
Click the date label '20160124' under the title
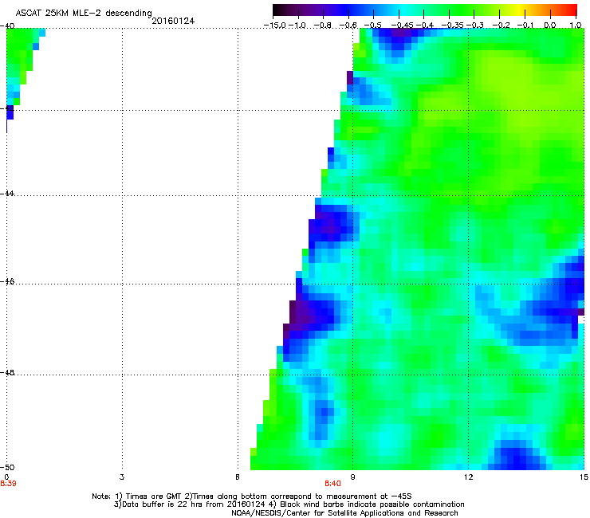173,21
